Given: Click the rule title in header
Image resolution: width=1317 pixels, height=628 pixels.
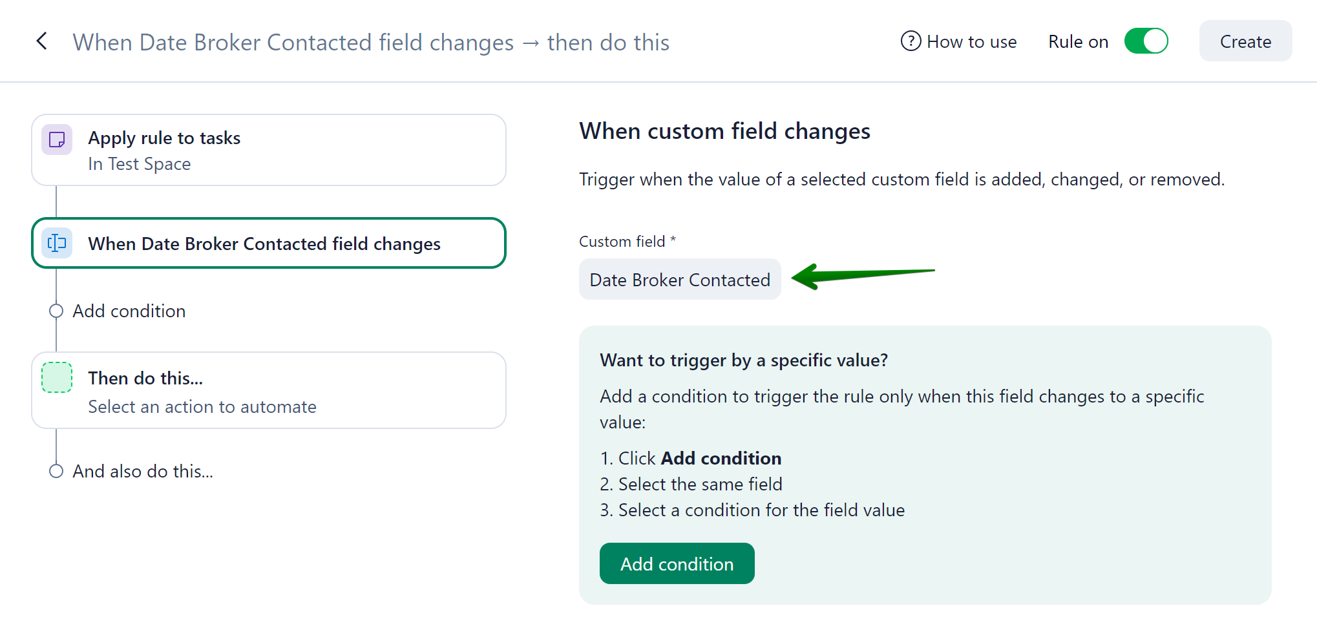Looking at the screenshot, I should 371,42.
